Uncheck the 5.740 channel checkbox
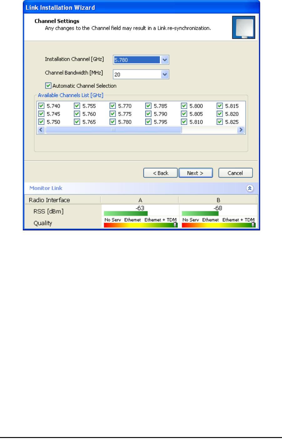This screenshot has width=282, height=443. (x=41, y=106)
